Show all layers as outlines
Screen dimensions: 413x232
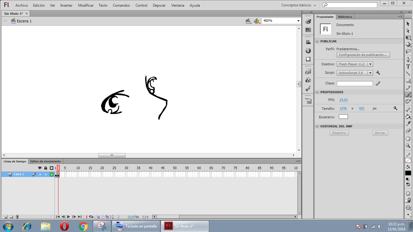coord(51,168)
